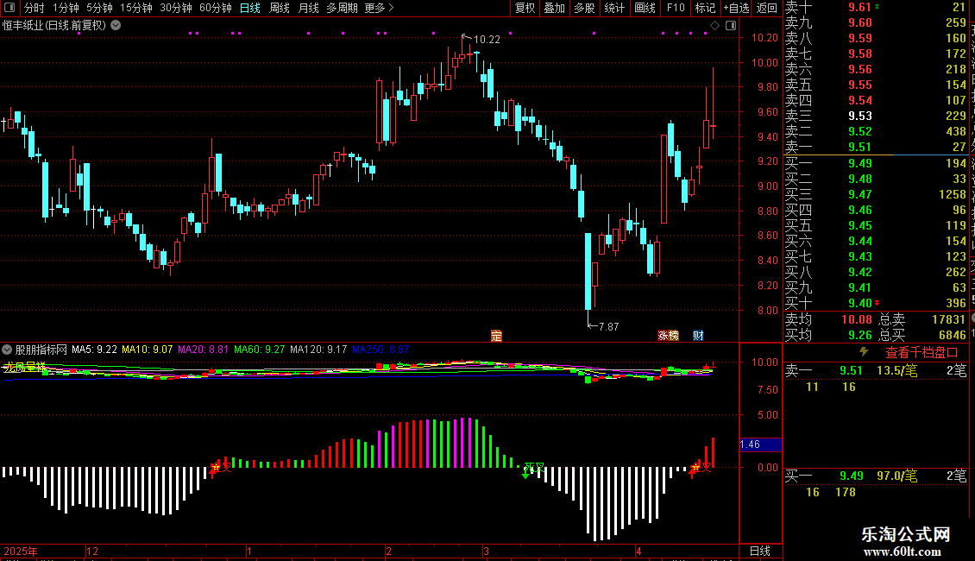This screenshot has height=561, width=975.
Task: Click the month 3 timeline marker
Action: (487, 551)
